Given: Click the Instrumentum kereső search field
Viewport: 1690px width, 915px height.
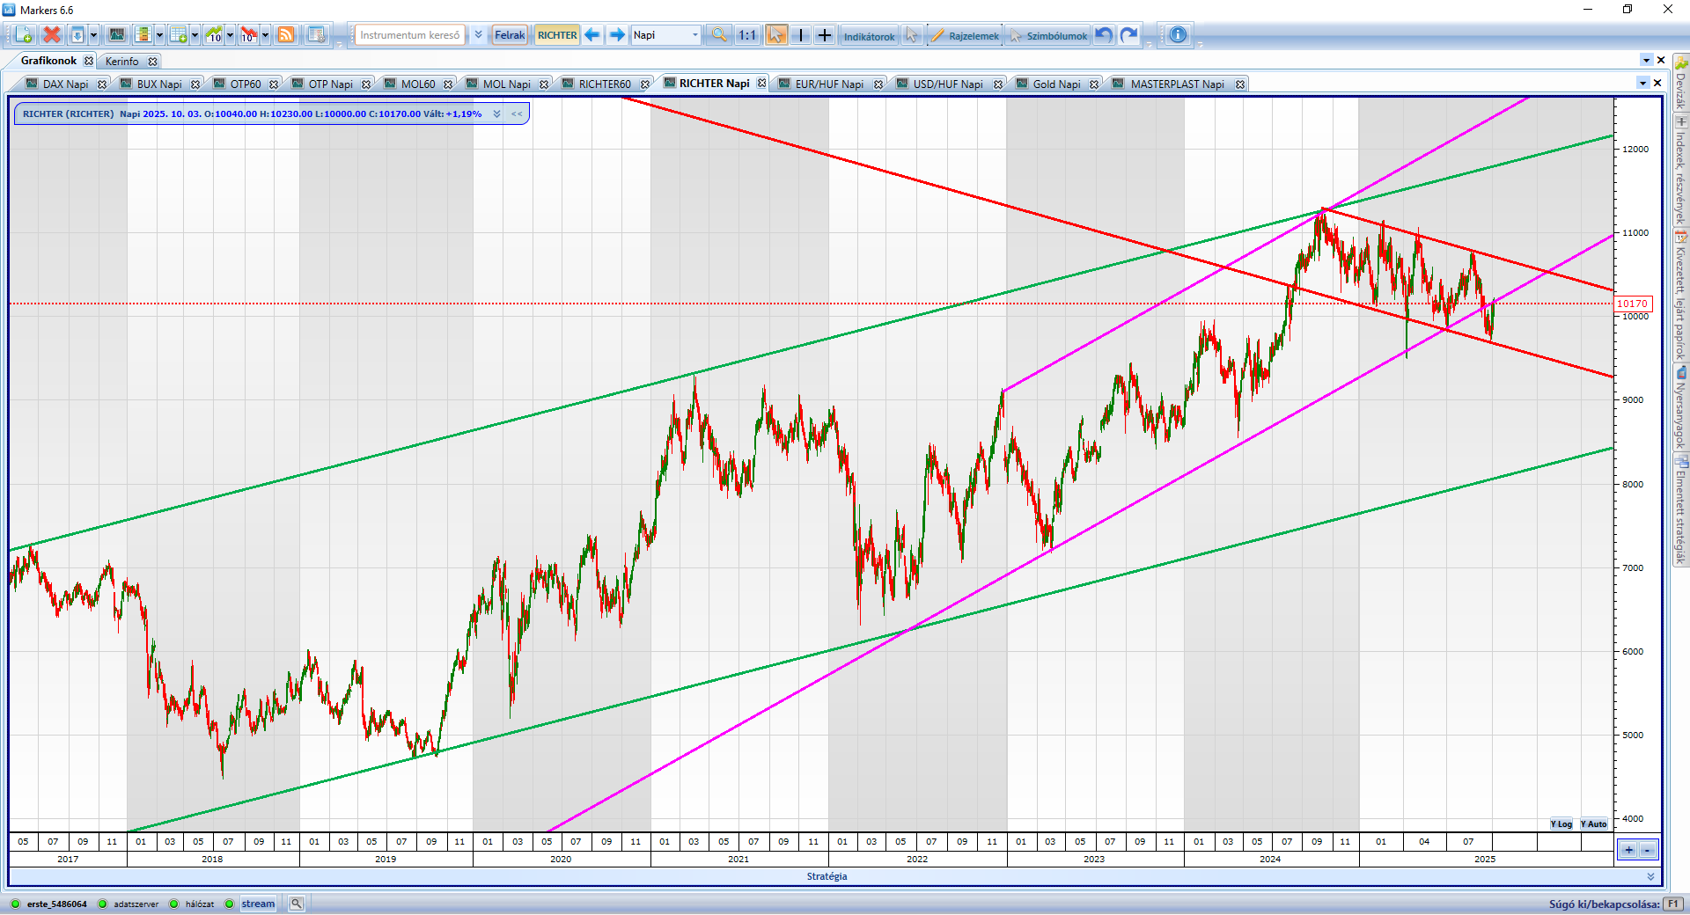Looking at the screenshot, I should click(x=409, y=35).
